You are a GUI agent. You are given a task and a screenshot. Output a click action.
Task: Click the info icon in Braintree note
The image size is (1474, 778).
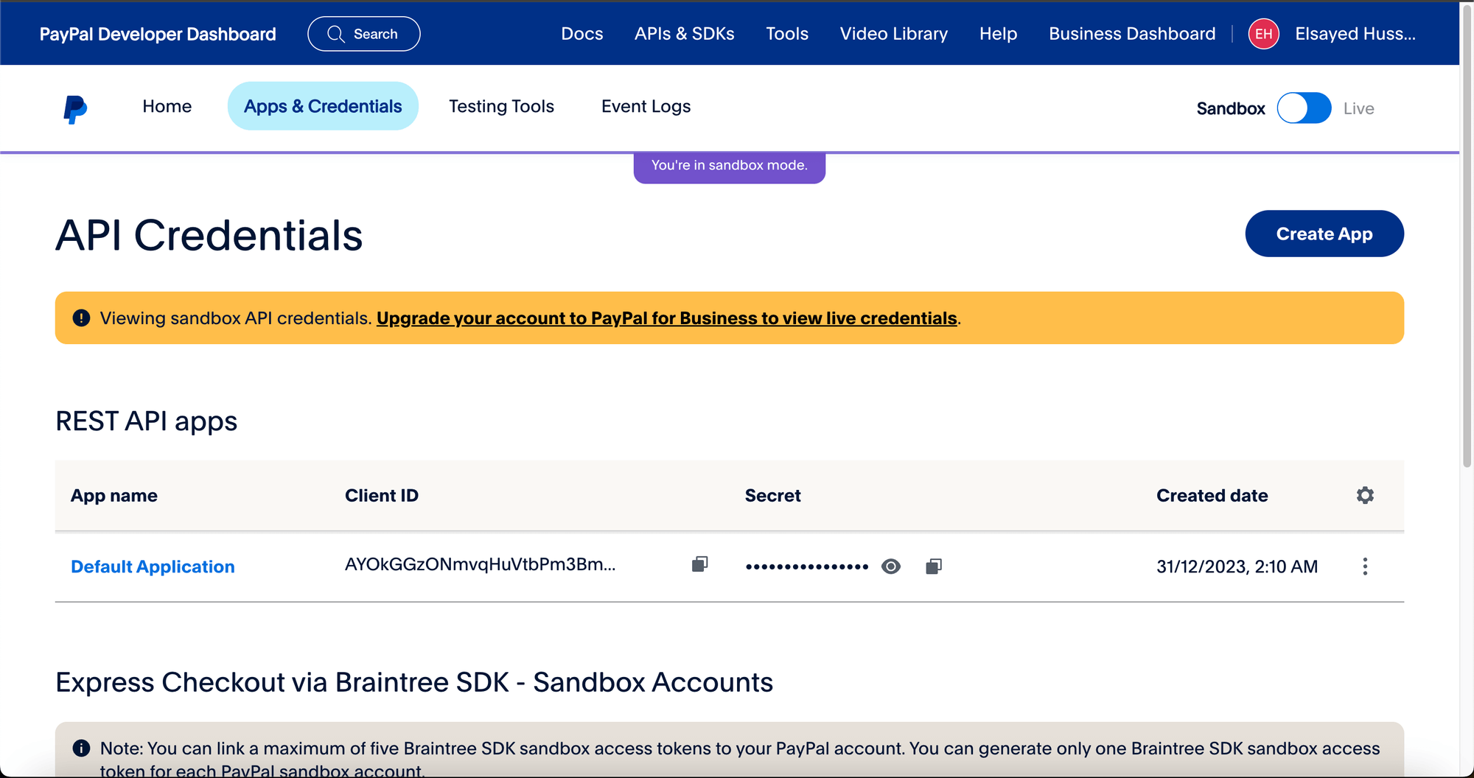[81, 749]
